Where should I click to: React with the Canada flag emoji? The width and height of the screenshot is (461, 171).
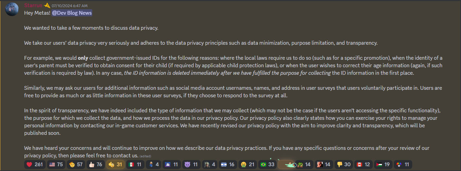tap(363, 165)
